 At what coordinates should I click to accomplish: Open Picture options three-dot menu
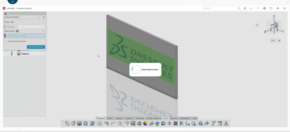(x=43, y=22)
